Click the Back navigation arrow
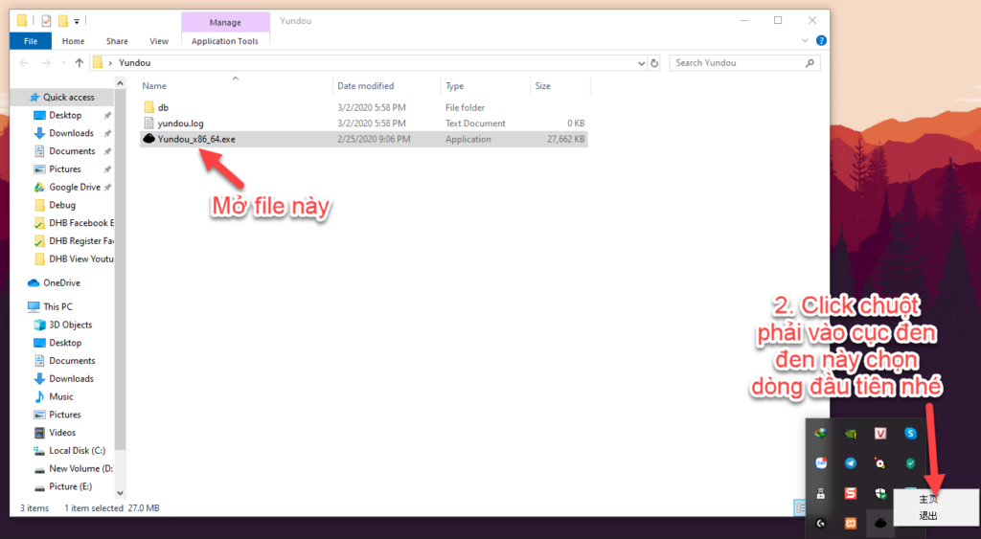The height and width of the screenshot is (539, 981). (24, 62)
